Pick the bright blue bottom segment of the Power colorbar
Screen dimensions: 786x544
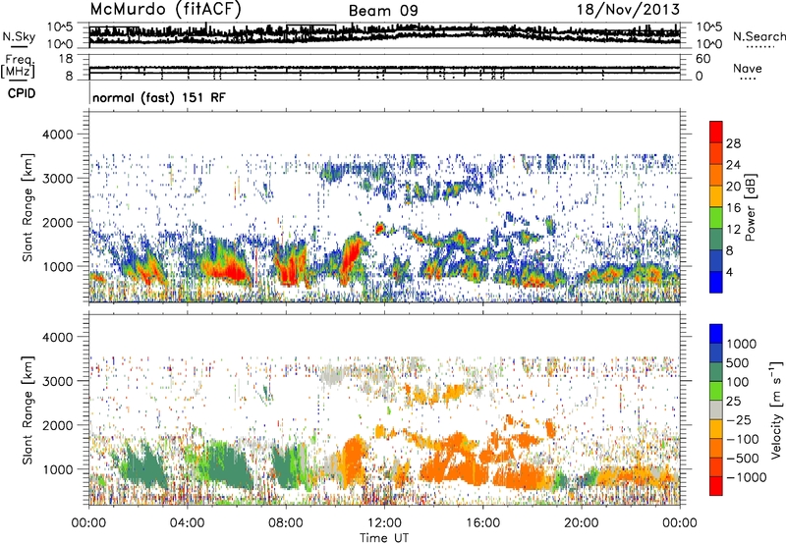click(x=716, y=282)
